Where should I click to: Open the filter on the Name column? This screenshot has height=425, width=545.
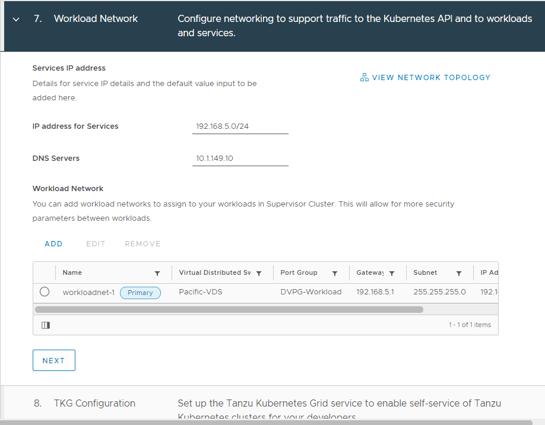coord(157,272)
